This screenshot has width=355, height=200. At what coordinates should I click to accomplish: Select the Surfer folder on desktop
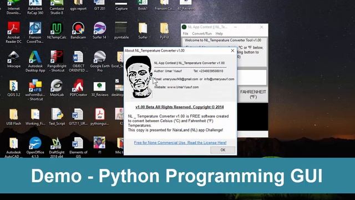[x=143, y=31]
